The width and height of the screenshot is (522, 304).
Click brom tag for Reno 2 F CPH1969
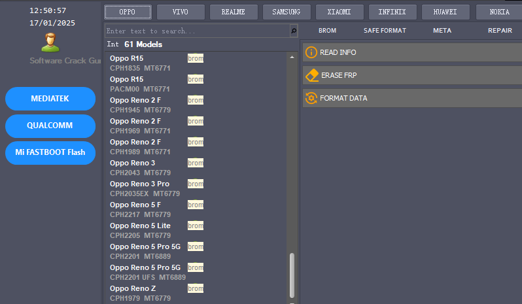[x=196, y=121]
